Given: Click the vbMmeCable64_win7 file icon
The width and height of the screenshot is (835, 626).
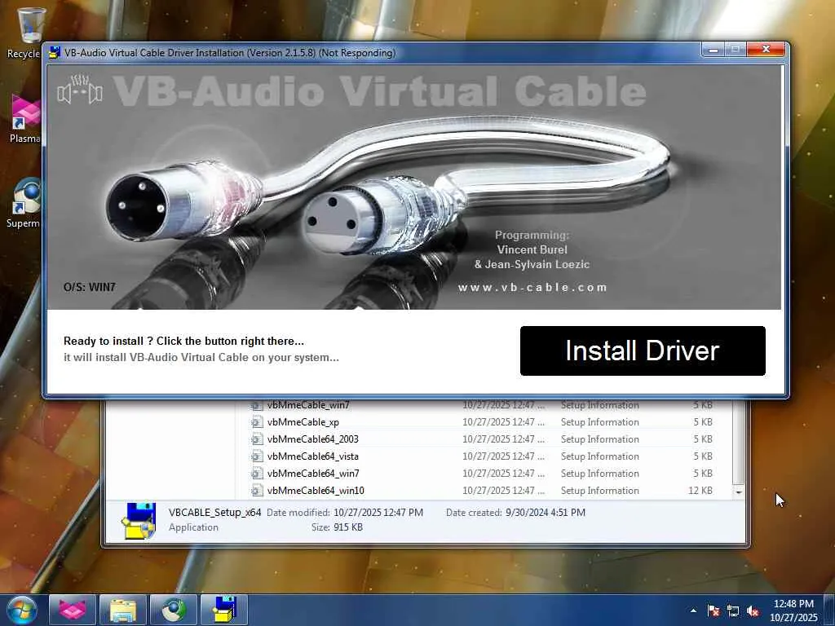Looking at the screenshot, I should 257,474.
